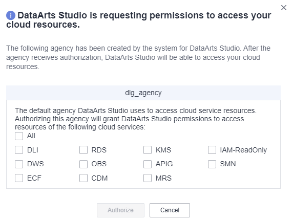Toggle the ECF checkbox
This screenshot has width=293, height=221.
coord(19,178)
